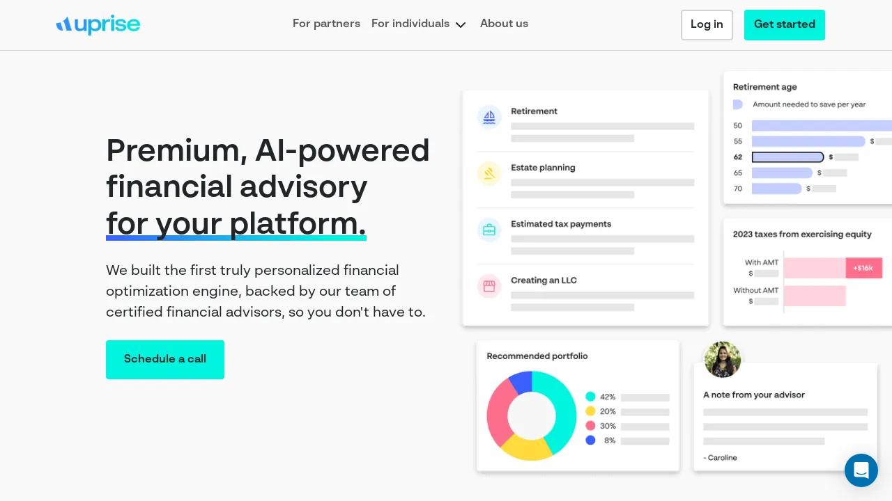Click the yellow 20% portfolio legend dot
Screen dimensions: 892x501
click(590, 411)
